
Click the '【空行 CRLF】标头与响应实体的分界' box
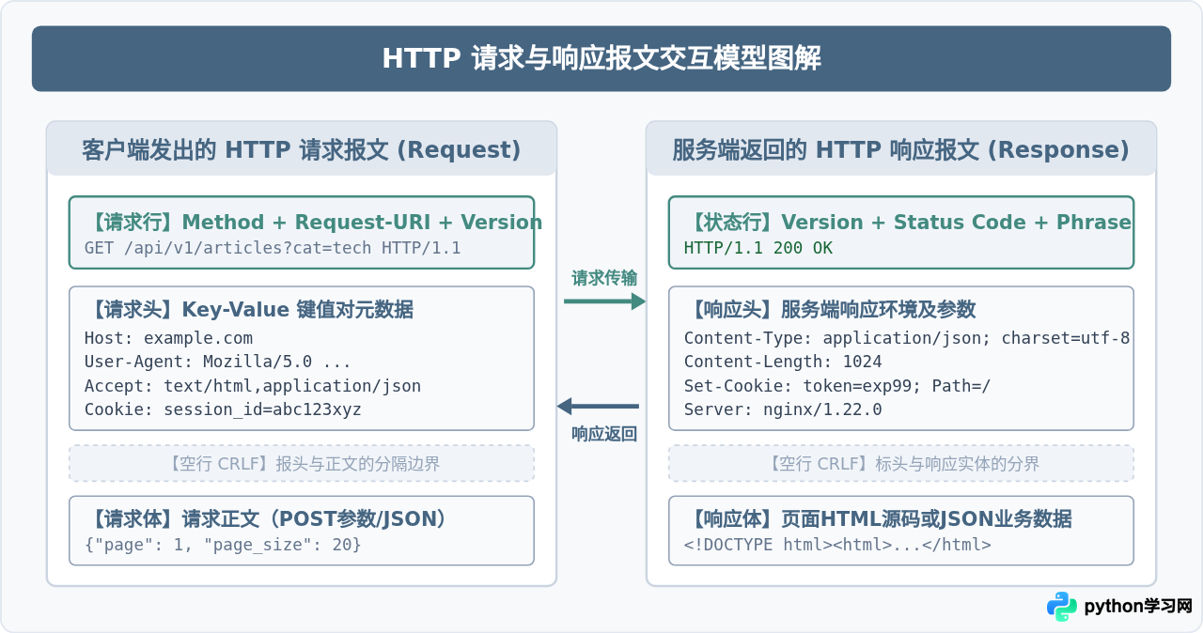point(901,463)
